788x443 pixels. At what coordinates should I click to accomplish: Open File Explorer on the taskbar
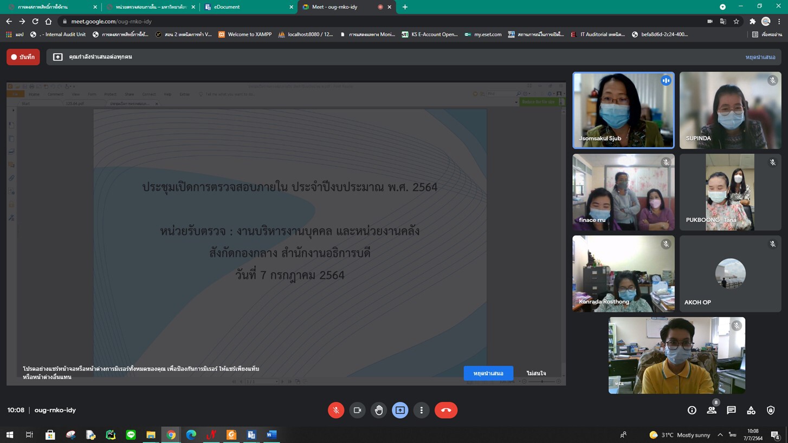(x=151, y=435)
